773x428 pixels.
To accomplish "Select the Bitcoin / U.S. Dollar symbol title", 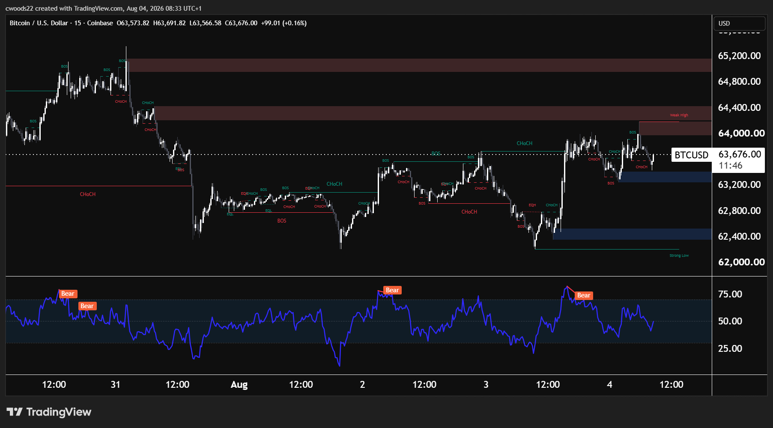I will (39, 23).
